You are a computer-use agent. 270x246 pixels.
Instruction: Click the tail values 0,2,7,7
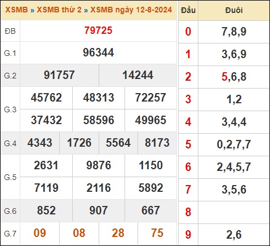coord(234,144)
